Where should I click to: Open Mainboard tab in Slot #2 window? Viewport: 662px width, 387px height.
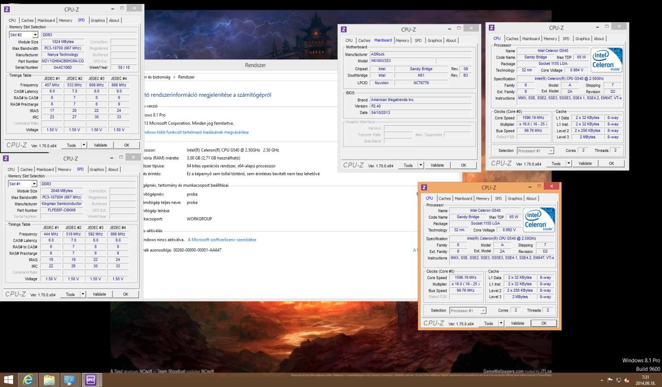click(46, 20)
